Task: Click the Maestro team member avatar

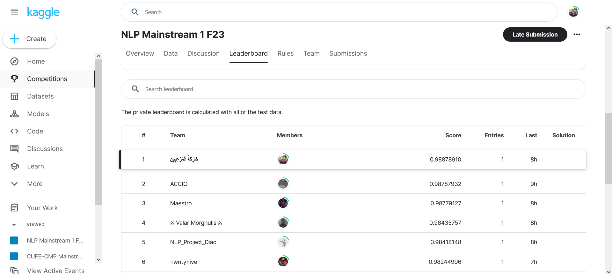Action: click(283, 203)
